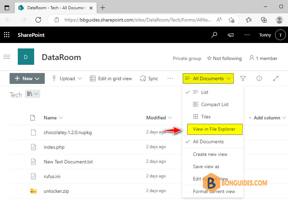Screen dimensions: 288x205
Task: Open the Tech library switcher dropdown
Action: [x=33, y=94]
